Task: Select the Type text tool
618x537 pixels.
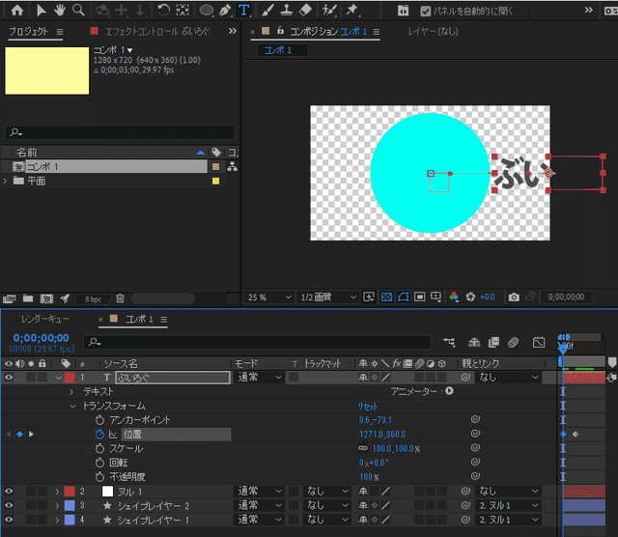Action: (x=244, y=11)
